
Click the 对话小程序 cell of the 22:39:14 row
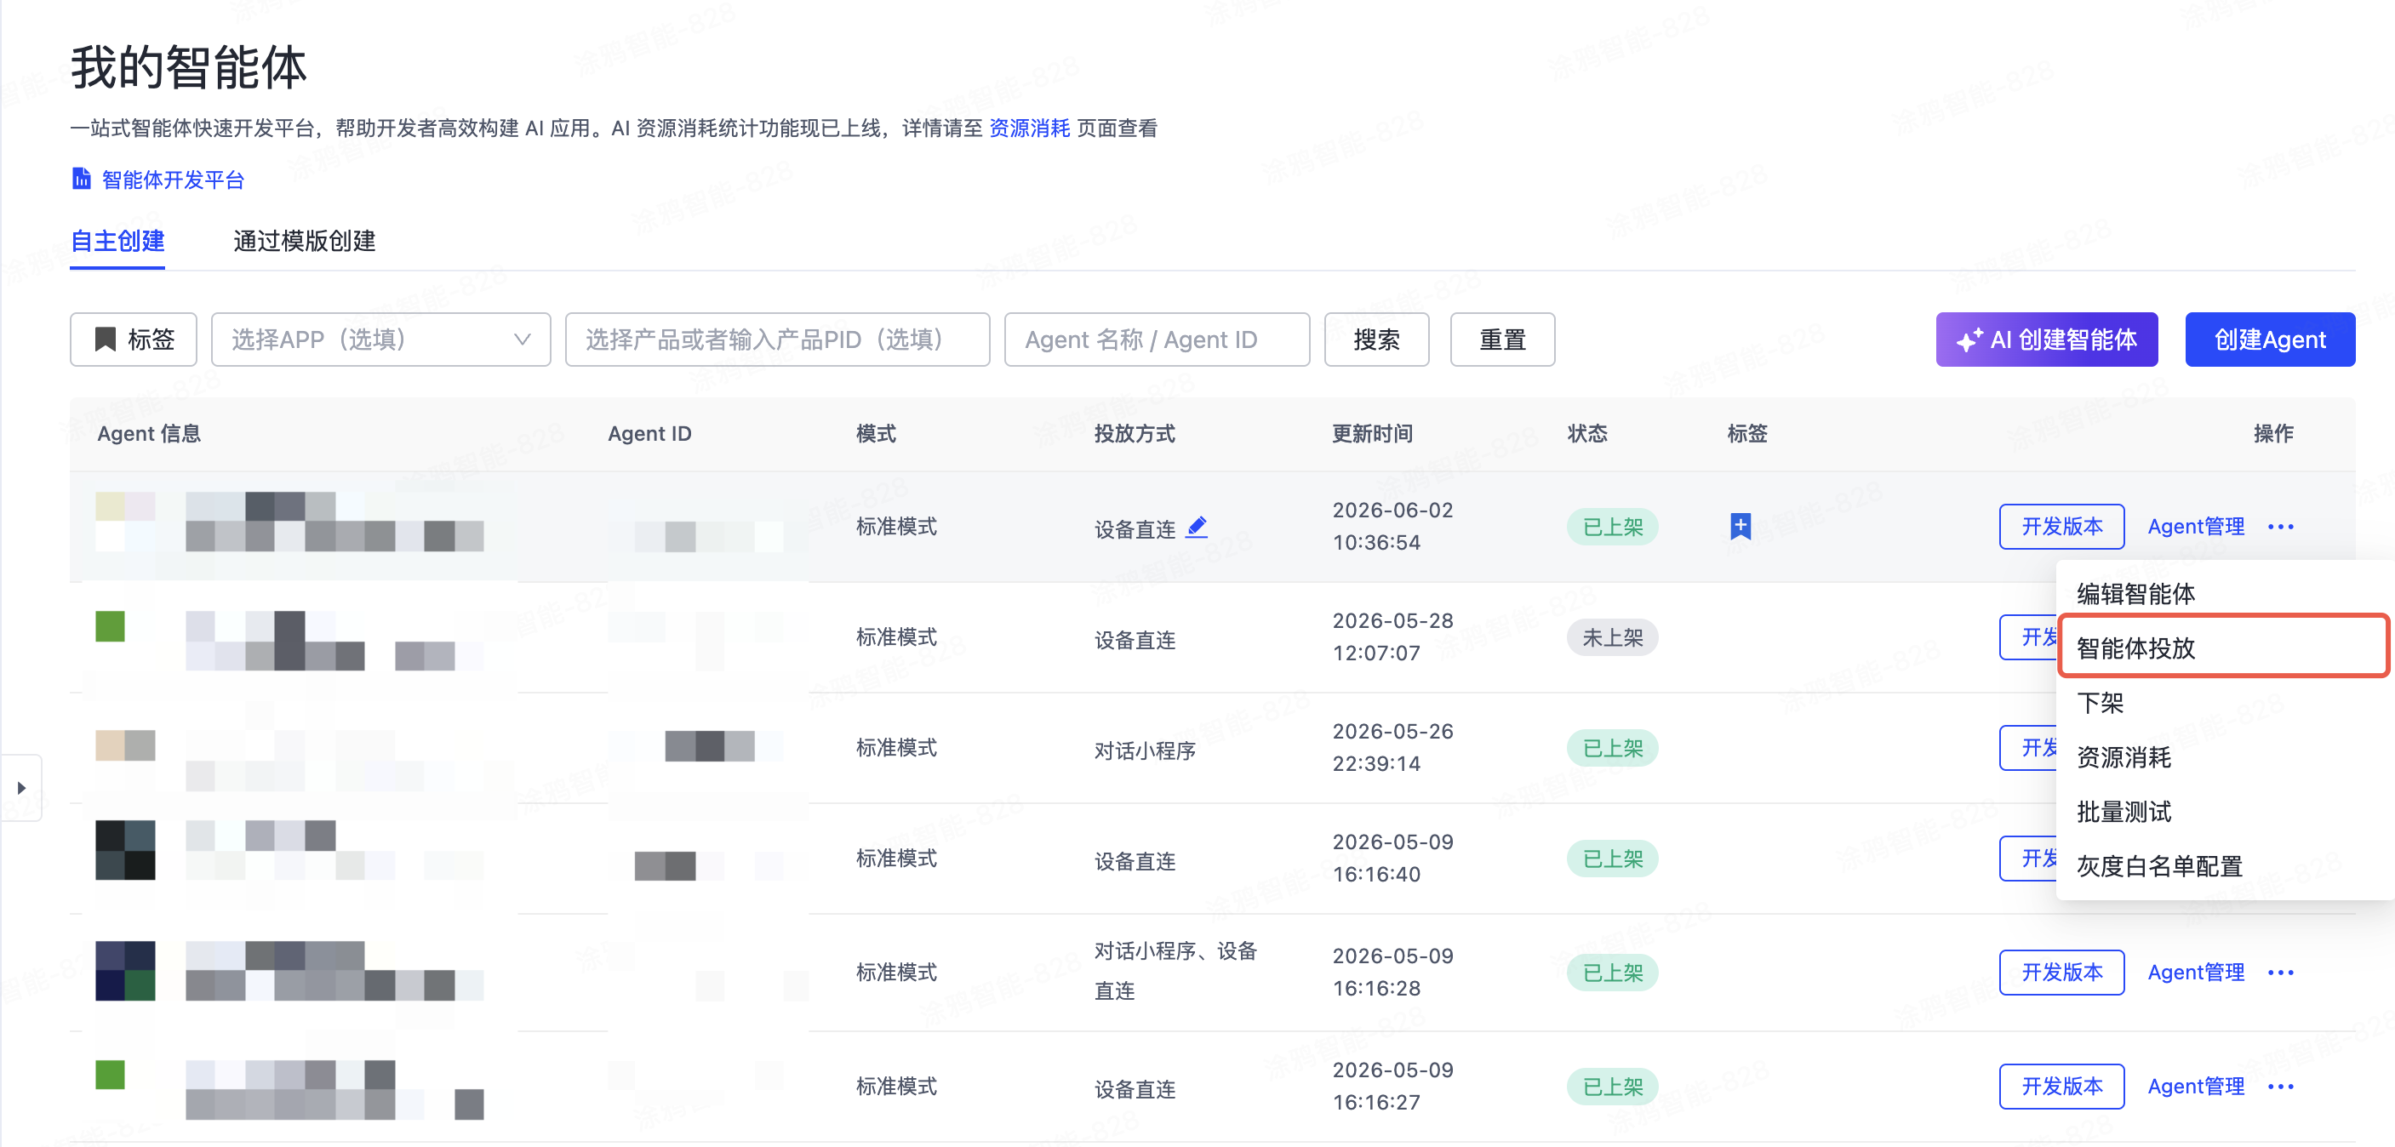click(1145, 750)
